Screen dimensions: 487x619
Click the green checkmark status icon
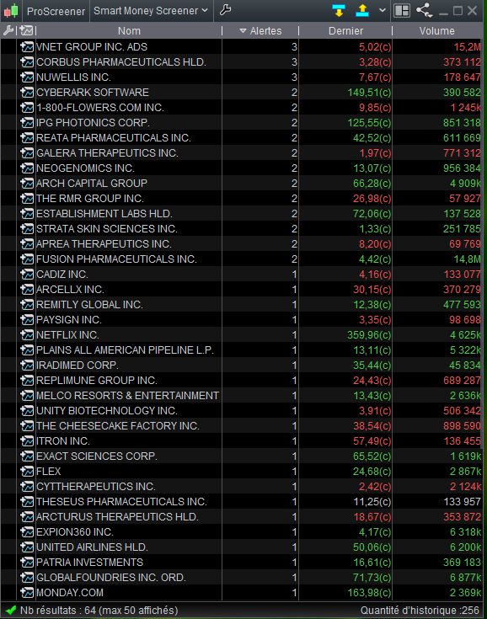click(x=11, y=611)
